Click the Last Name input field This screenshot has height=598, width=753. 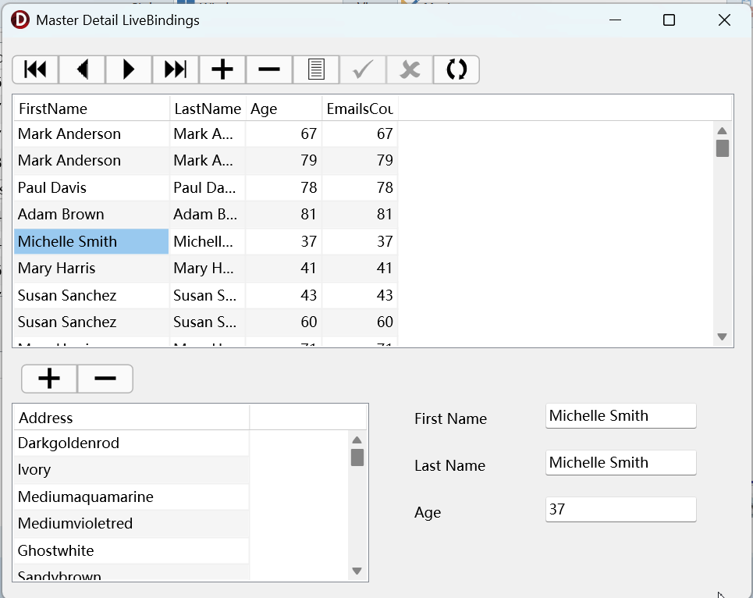point(620,462)
